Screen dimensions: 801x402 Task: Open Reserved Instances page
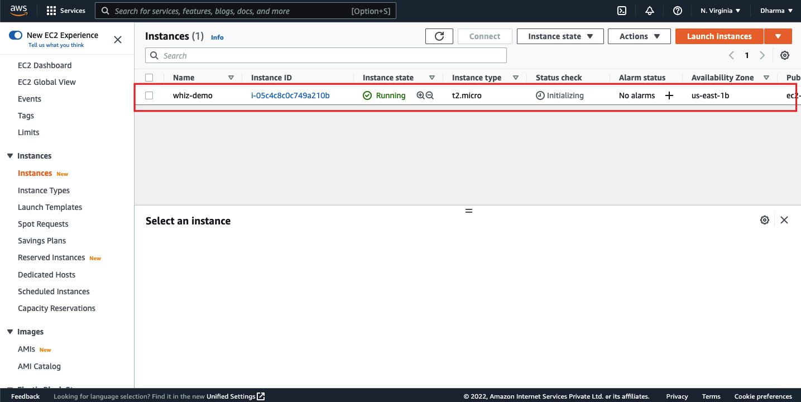(51, 257)
